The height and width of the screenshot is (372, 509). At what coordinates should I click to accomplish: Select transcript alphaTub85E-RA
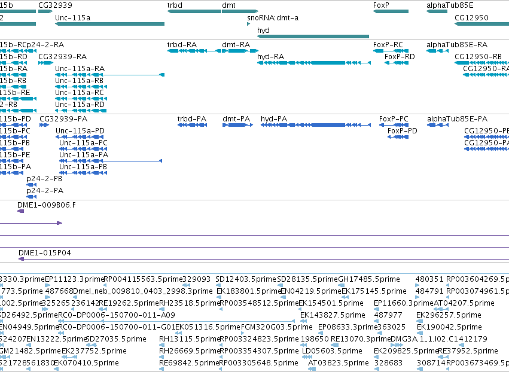pos(457,44)
